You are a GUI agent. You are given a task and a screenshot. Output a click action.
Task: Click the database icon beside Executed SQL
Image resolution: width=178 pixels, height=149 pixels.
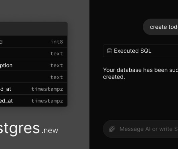(109, 51)
